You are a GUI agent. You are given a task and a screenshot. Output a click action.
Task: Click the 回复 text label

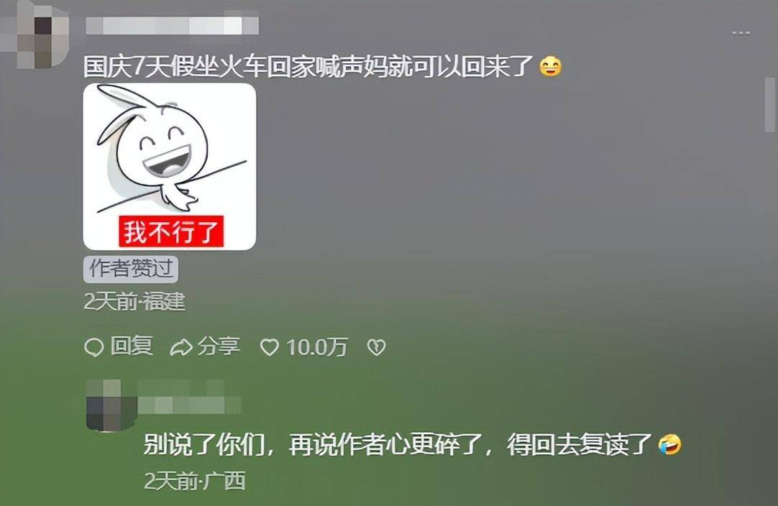(x=132, y=346)
